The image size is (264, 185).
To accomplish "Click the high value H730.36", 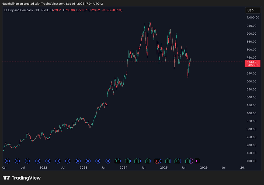I will [x=69, y=10].
